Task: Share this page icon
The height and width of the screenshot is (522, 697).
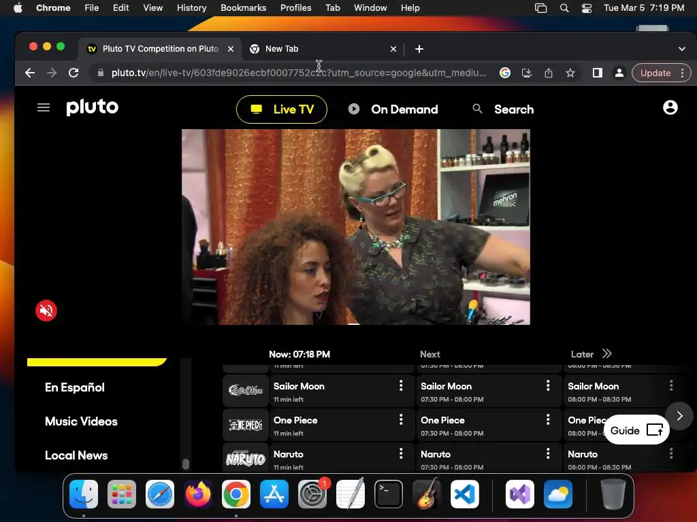Action: pos(549,73)
